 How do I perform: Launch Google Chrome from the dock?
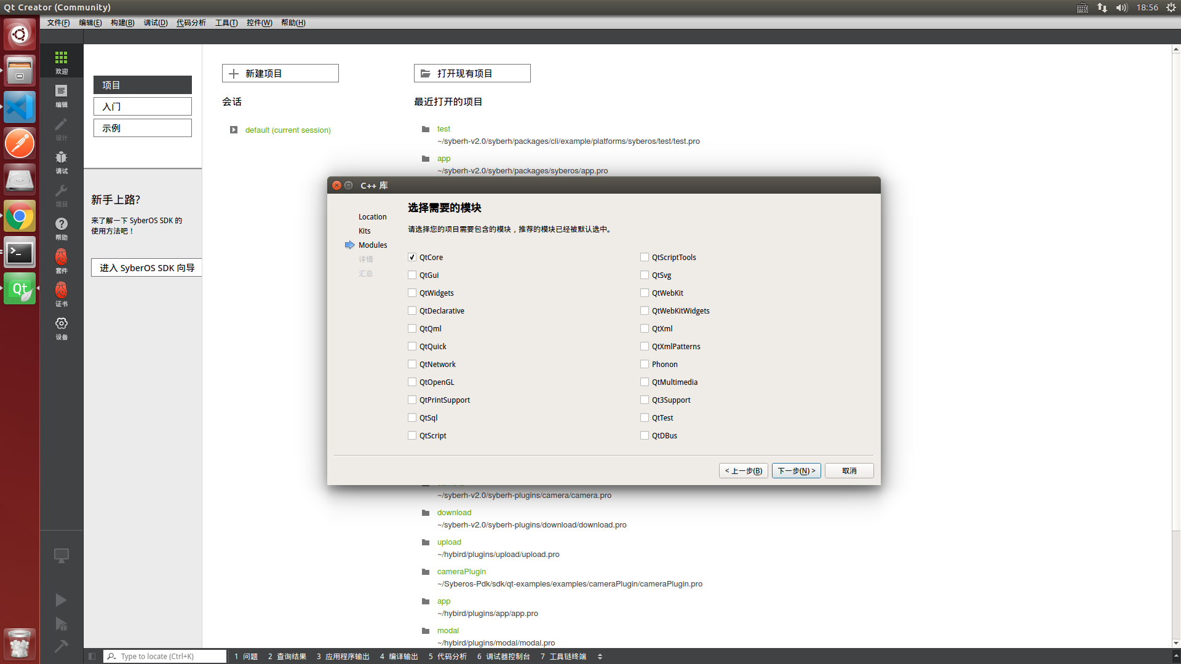(x=20, y=216)
